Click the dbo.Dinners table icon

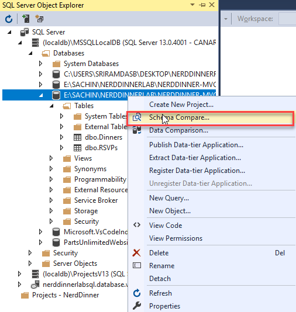pyautogui.click(x=77, y=137)
